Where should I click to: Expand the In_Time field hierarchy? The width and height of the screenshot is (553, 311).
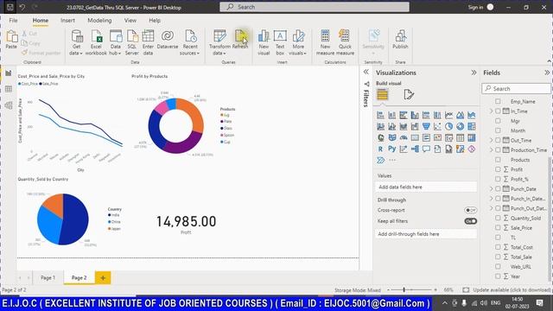tap(492, 111)
